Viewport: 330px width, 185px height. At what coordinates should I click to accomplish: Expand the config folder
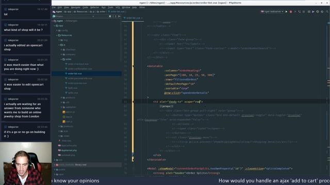click(57, 31)
